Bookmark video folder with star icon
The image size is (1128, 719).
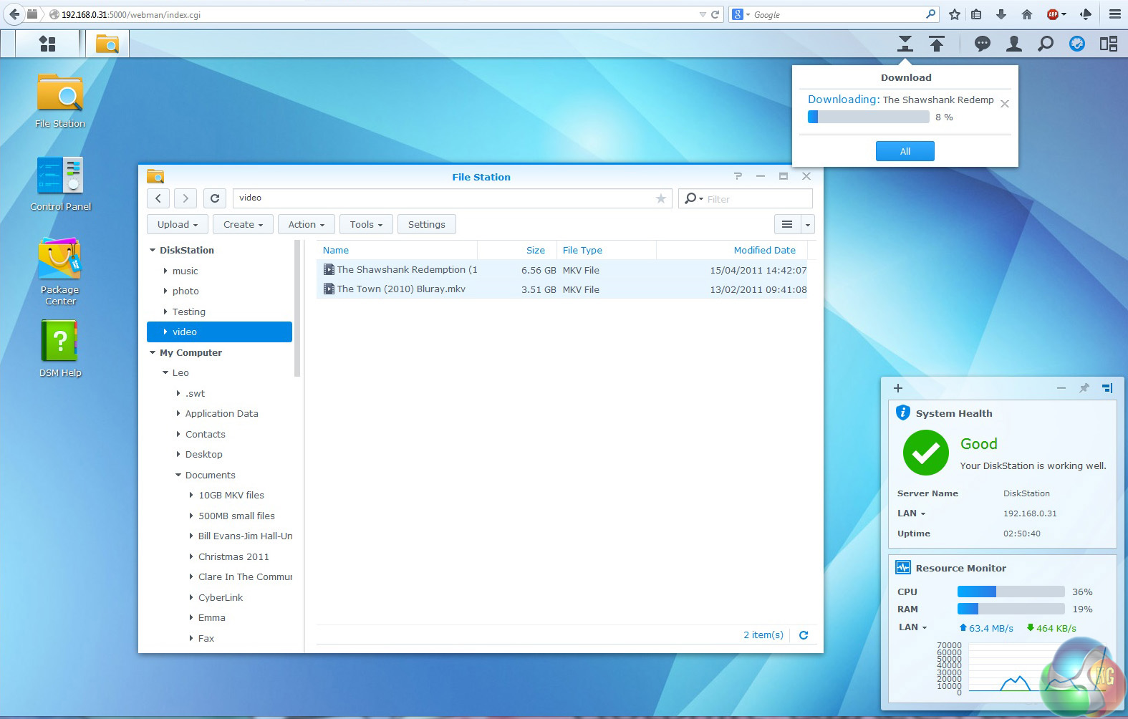[x=660, y=198]
